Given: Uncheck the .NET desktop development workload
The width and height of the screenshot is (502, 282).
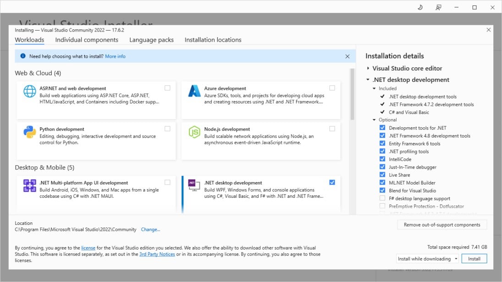Looking at the screenshot, I should tap(332, 182).
